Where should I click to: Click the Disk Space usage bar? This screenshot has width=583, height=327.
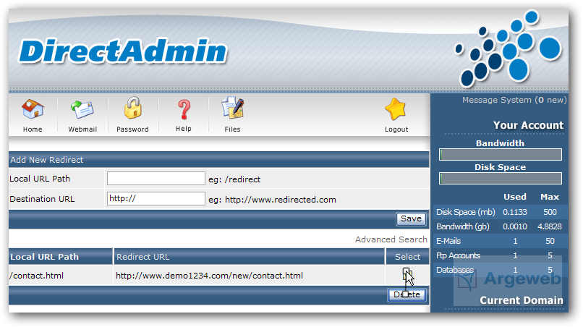[x=500, y=179]
